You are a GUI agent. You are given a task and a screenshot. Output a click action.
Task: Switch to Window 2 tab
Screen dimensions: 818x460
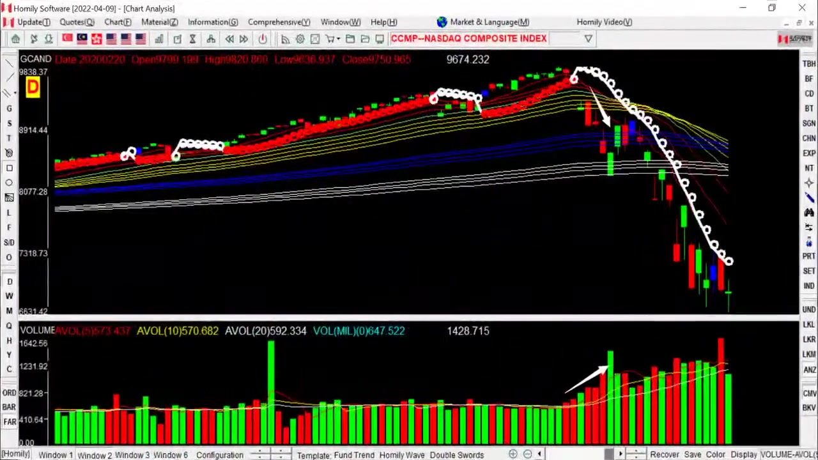click(x=94, y=455)
